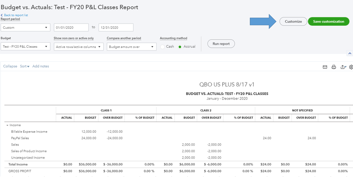
Task: Open the Budget selection dropdown
Action: [x=25, y=47]
